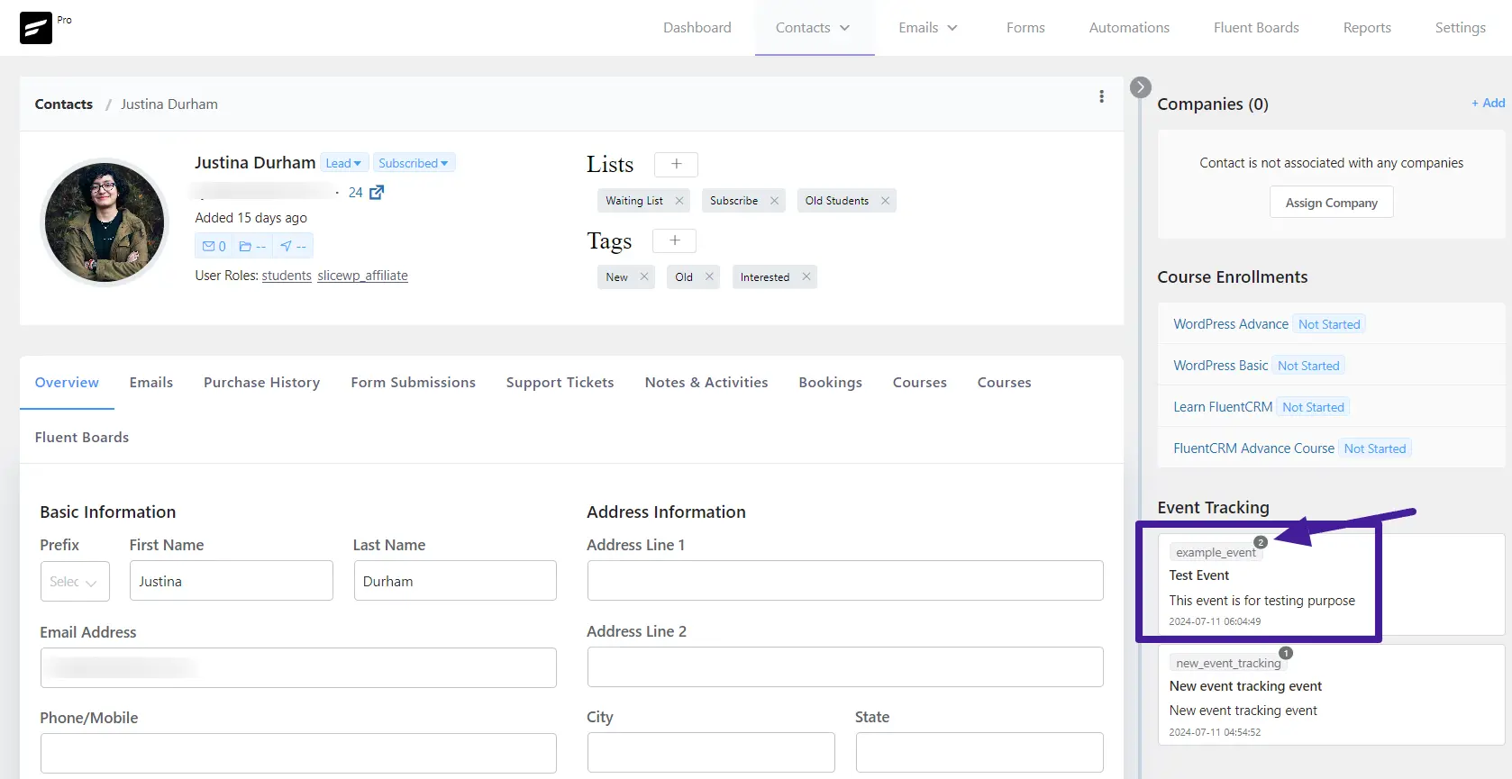Add a new list with the plus button
The image size is (1512, 779).
coord(676,164)
